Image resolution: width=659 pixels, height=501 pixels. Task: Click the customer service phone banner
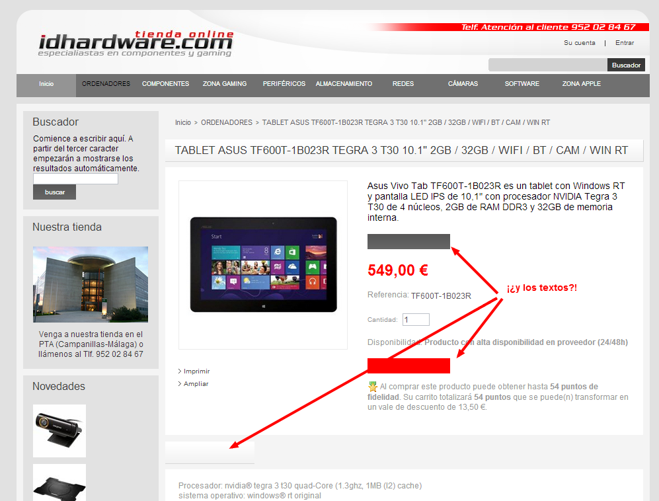point(548,27)
